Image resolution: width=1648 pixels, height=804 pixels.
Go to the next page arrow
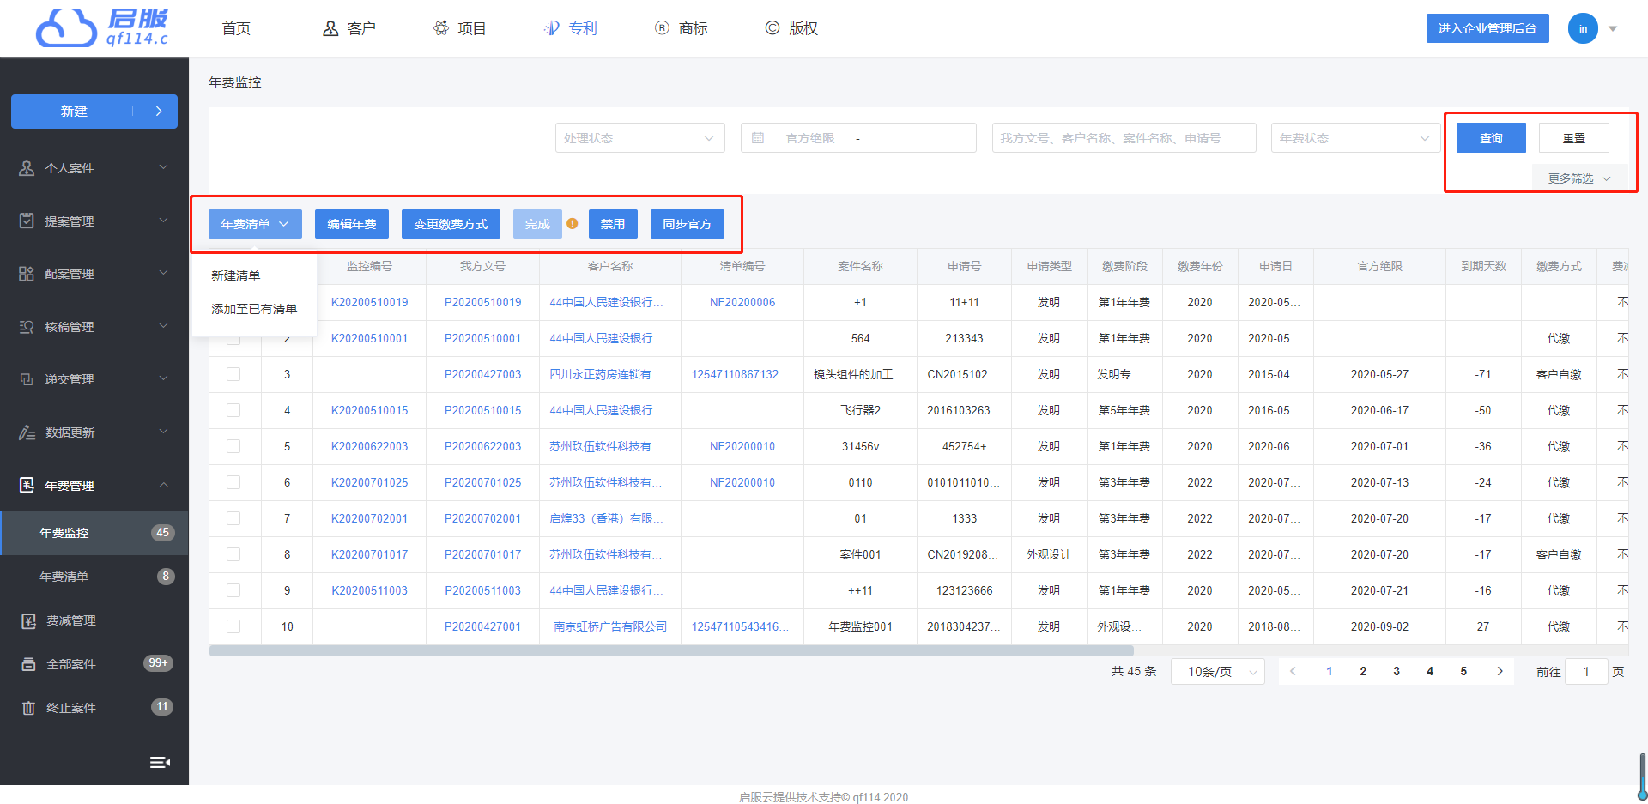tap(1500, 672)
